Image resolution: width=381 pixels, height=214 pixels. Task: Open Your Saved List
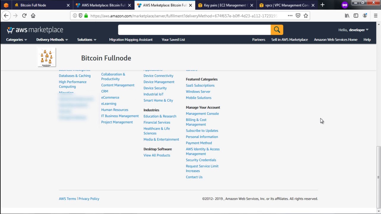173,40
